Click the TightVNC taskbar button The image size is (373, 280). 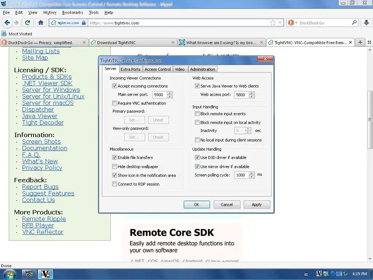point(46,275)
